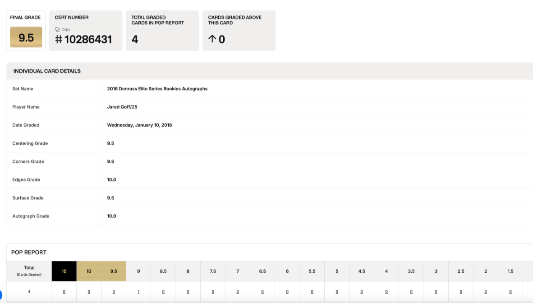Click the count under black label 10
533x303 pixels.
pyautogui.click(x=64, y=292)
